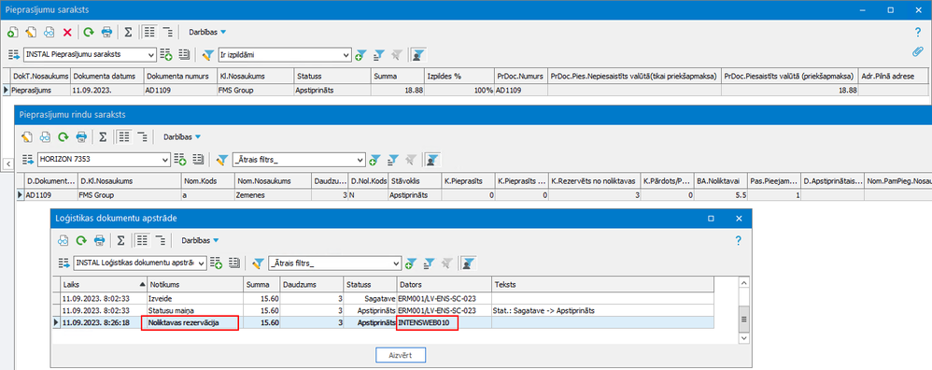Select the Zemenes cell

(x=273, y=194)
